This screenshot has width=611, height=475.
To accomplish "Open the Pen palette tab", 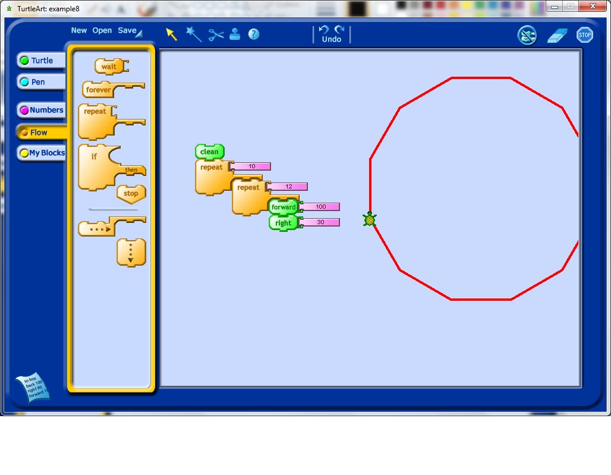I will (41, 82).
